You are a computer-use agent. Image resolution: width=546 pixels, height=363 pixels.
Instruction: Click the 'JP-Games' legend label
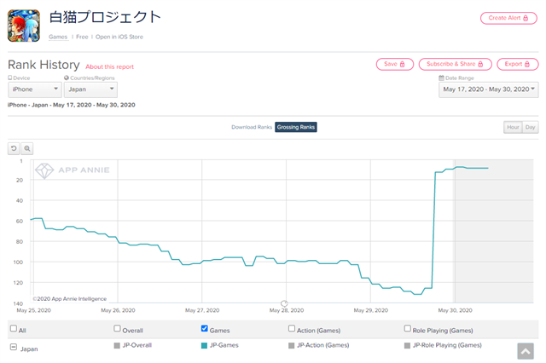[224, 345]
